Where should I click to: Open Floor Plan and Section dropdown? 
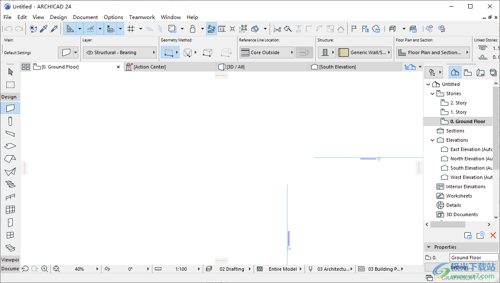[x=434, y=52]
